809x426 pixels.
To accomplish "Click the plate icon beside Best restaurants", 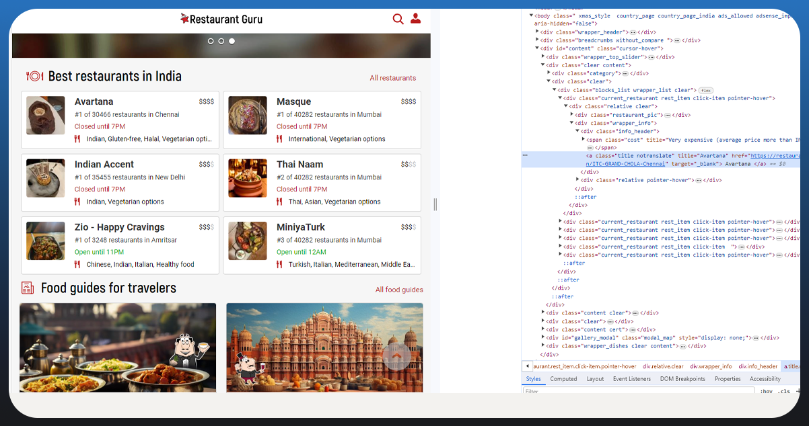I will (x=34, y=77).
